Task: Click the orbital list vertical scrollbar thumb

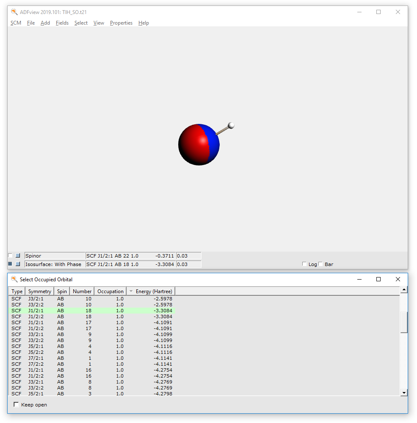Action: pyautogui.click(x=404, y=322)
